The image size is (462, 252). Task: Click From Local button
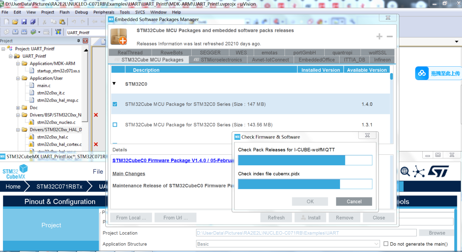tap(131, 218)
